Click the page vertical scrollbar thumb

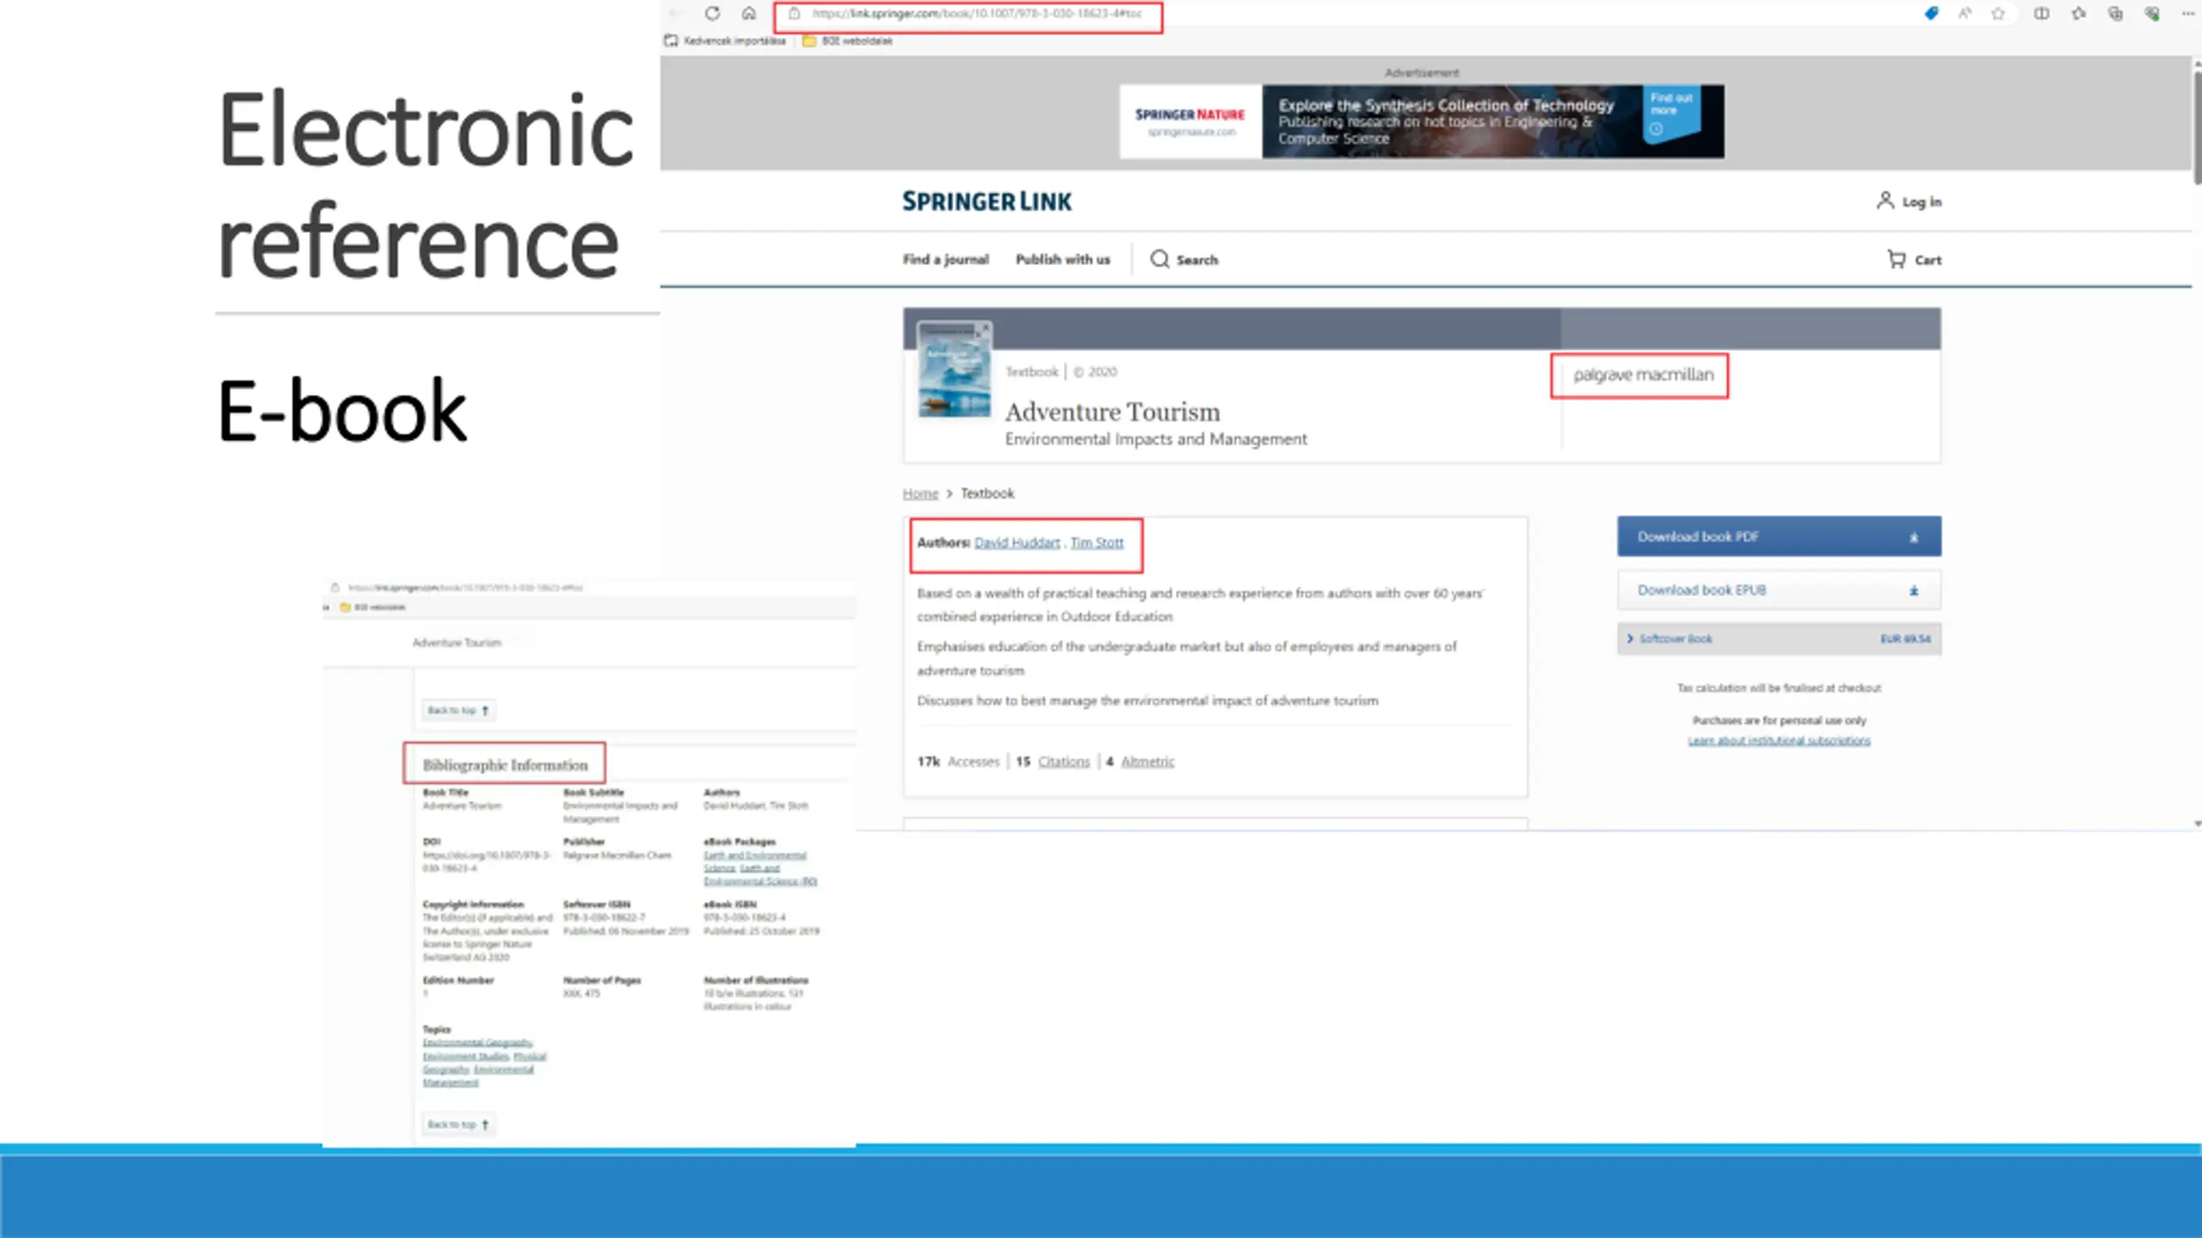tap(2197, 127)
